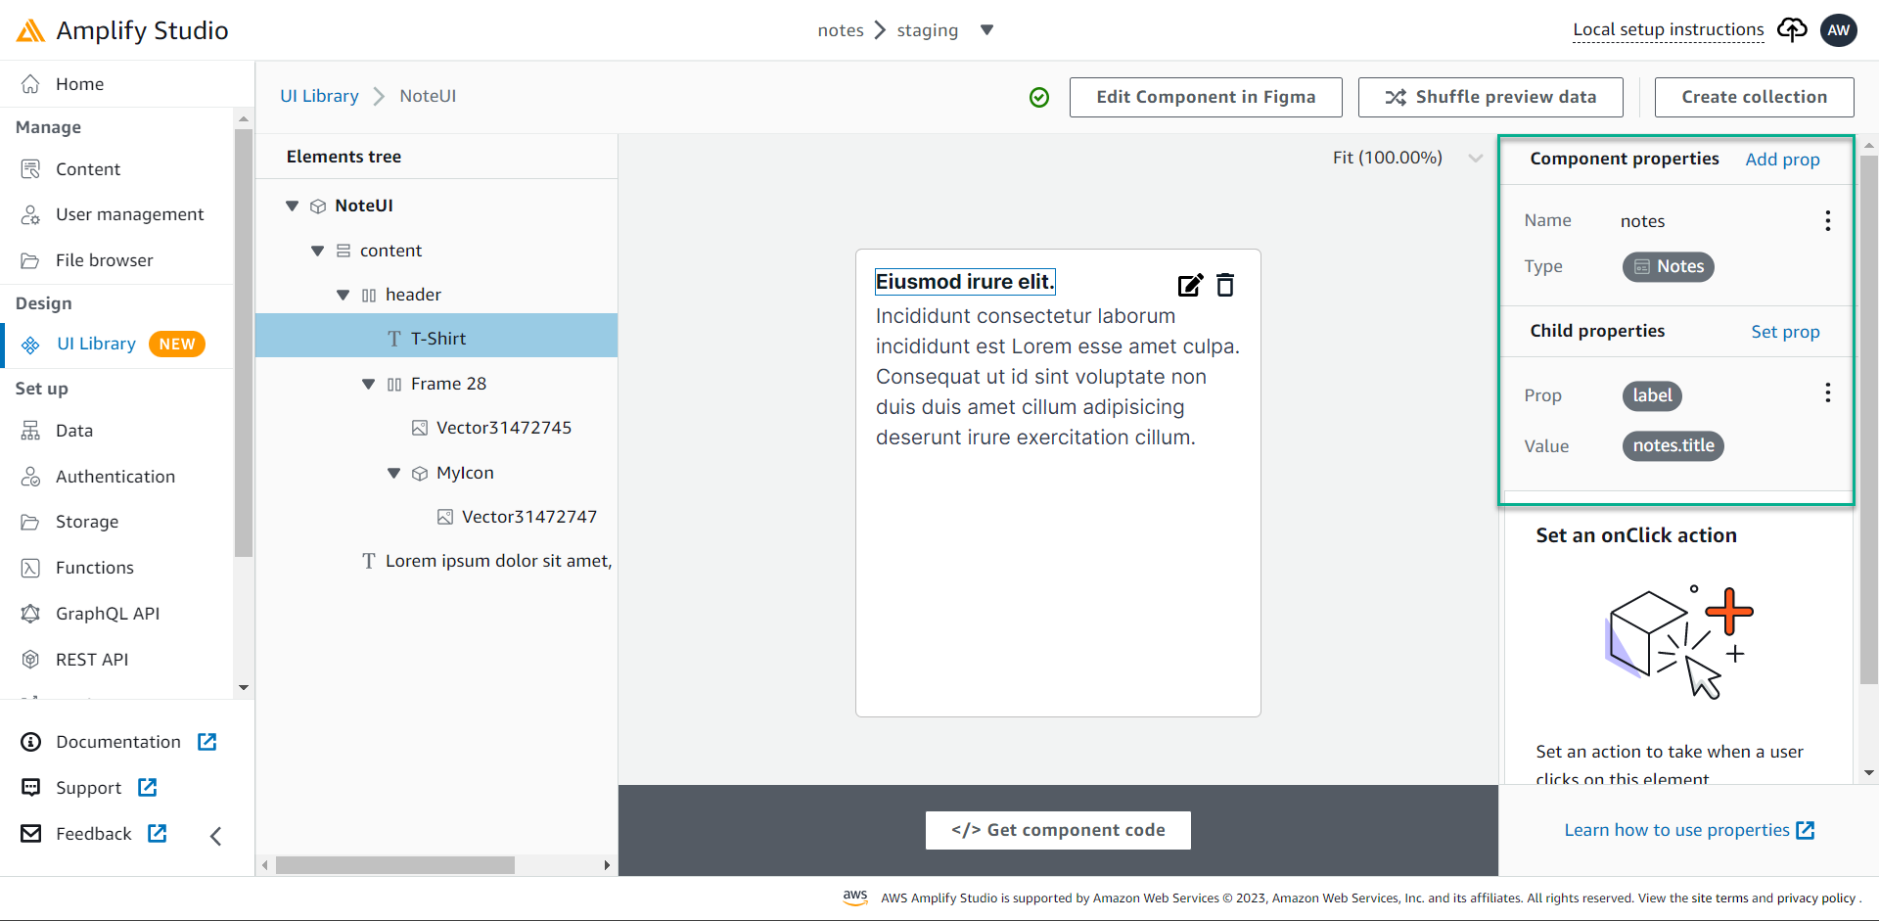Click the Authentication icon in sidebar
Image resolution: width=1879 pixels, height=921 pixels.
(x=30, y=477)
